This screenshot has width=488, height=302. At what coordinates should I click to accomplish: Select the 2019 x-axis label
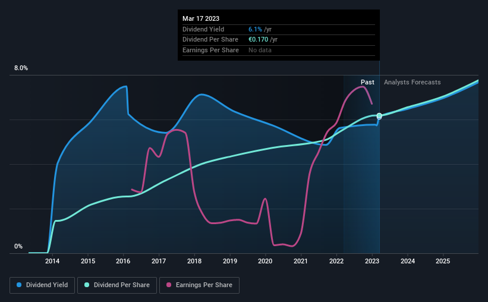coord(230,261)
